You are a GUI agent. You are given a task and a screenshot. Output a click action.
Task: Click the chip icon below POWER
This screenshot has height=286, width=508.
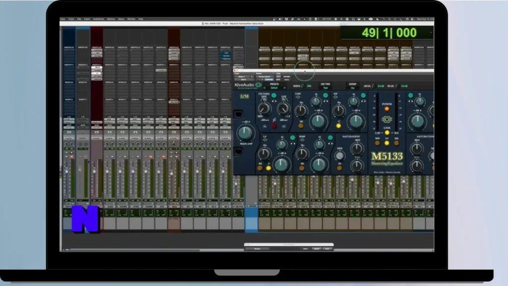387,119
